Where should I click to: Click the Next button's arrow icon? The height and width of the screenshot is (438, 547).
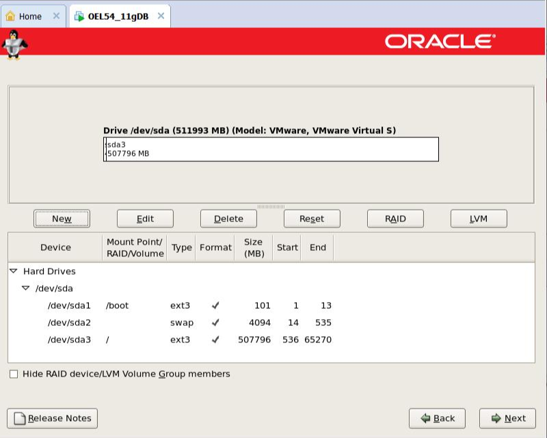(x=496, y=418)
